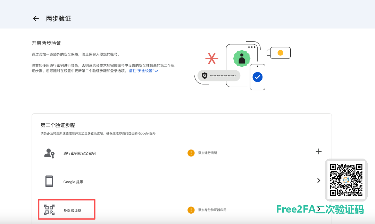Open the Google 提示 entry label
Image resolution: width=375 pixels, height=224 pixels.
pos(73,182)
